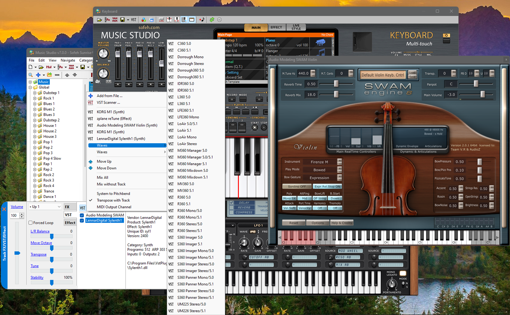Toggle Harmonics Off button
This screenshot has width=510, height=315.
(319, 208)
